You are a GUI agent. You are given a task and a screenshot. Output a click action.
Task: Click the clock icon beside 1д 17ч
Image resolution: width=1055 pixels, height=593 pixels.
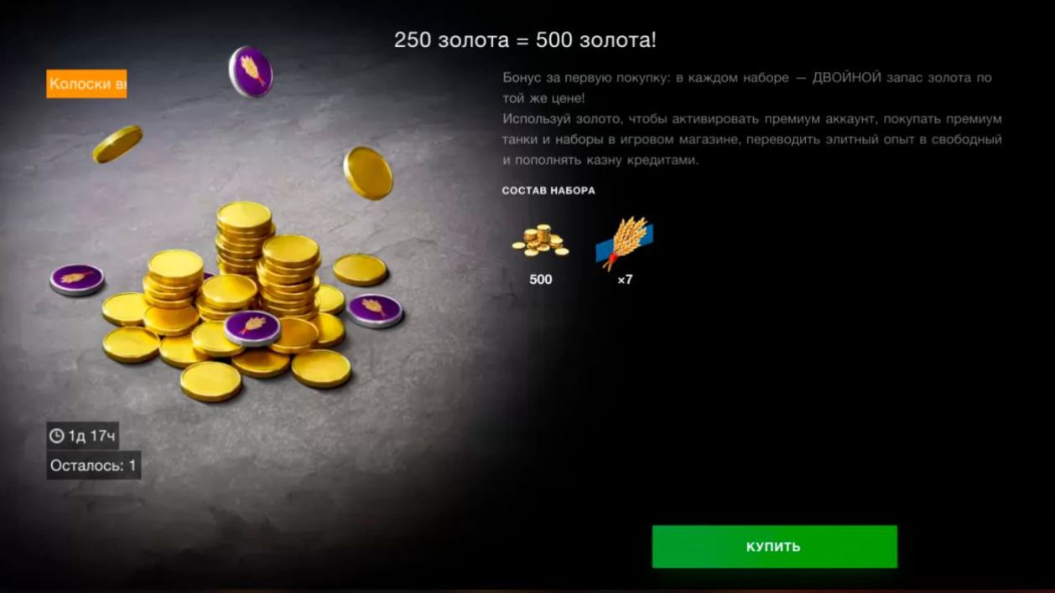[57, 436]
